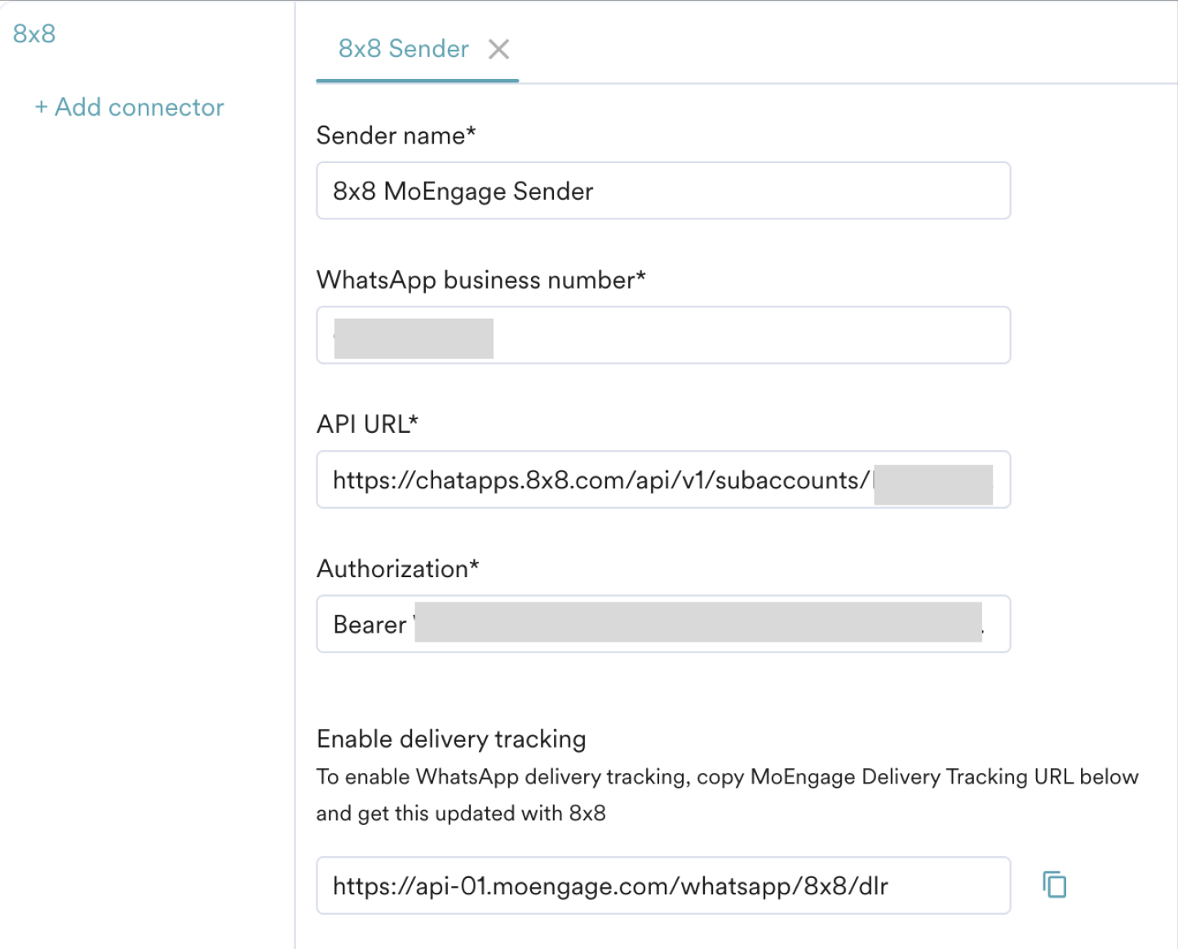Click the WhatsApp business number label
Image resolution: width=1178 pixels, height=949 pixels.
click(480, 280)
